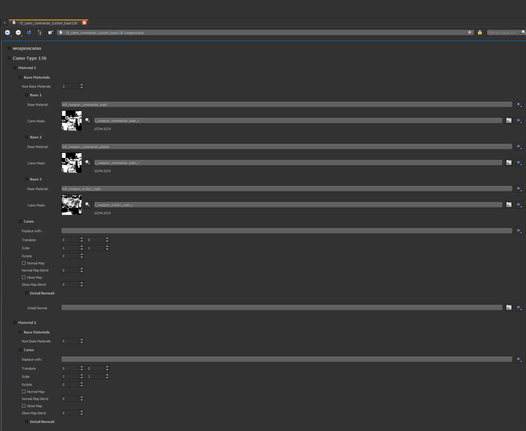Screen dimensions: 526x431
Task: Click the Material 1 Rotate value field
Action: click(x=70, y=256)
